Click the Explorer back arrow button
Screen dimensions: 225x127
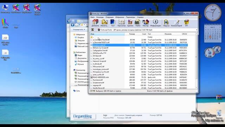click(73, 25)
